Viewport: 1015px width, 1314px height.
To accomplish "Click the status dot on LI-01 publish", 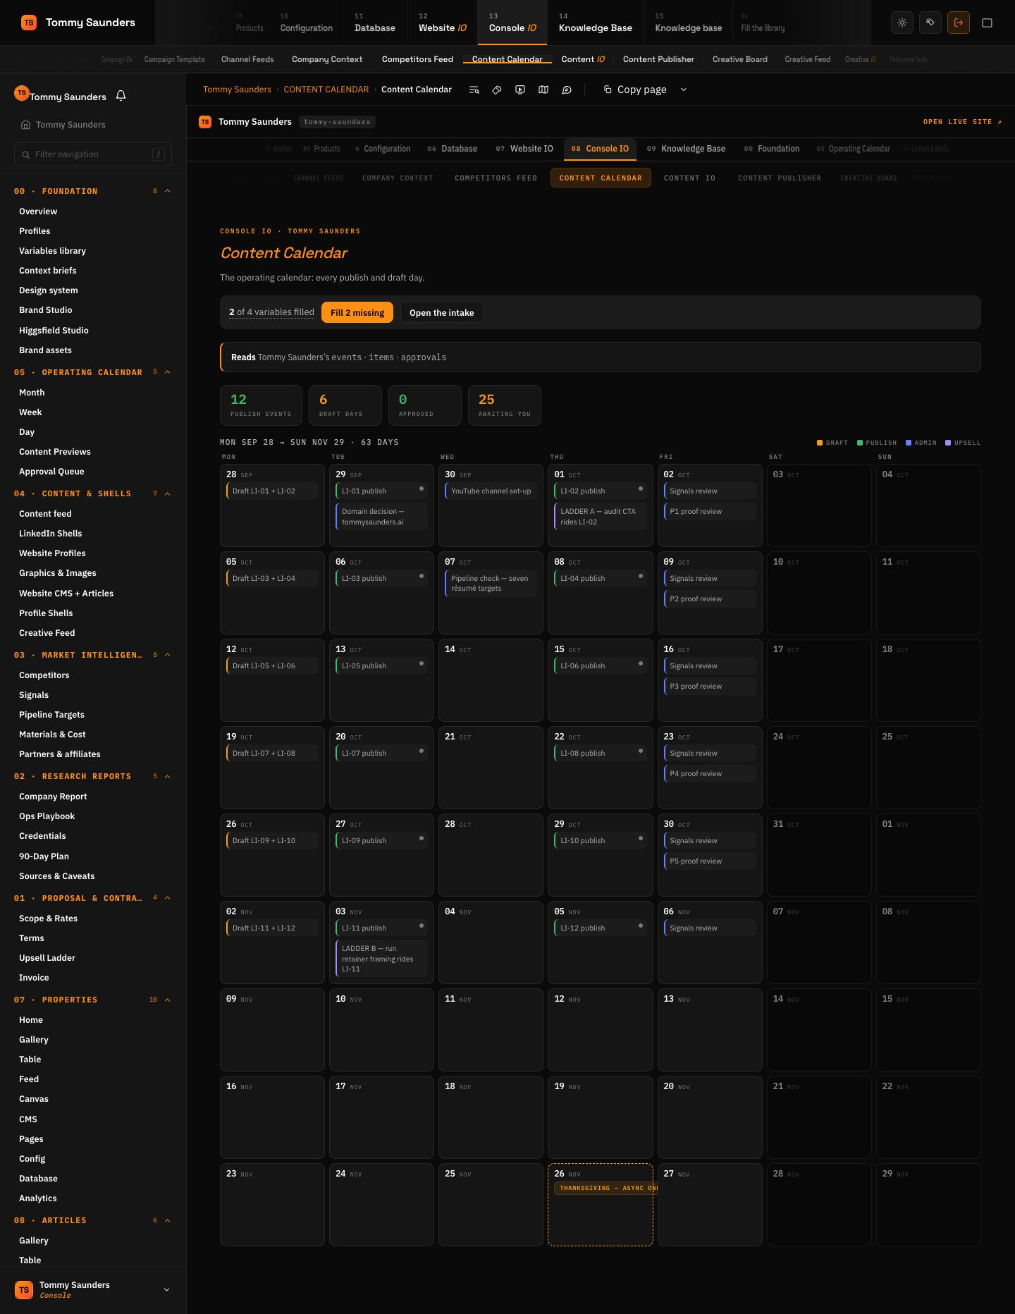I will coord(422,489).
